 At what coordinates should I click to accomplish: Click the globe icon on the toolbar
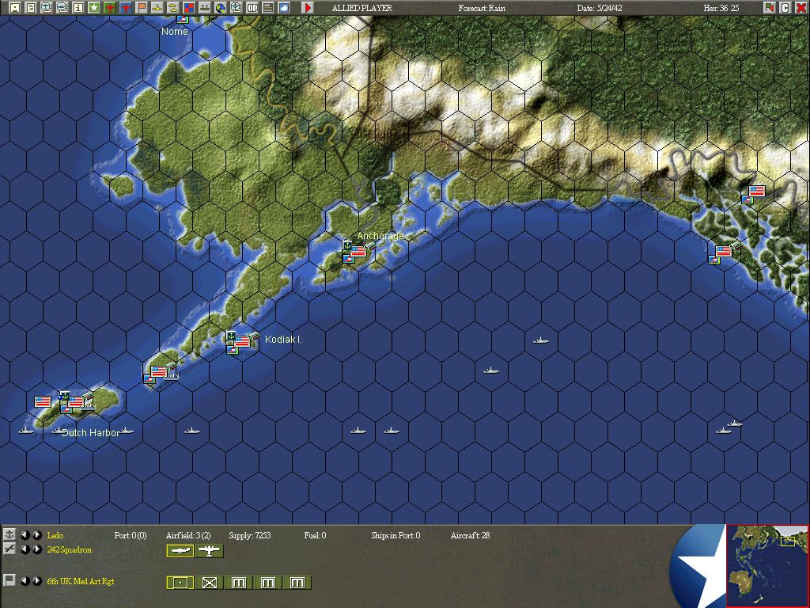pos(221,7)
